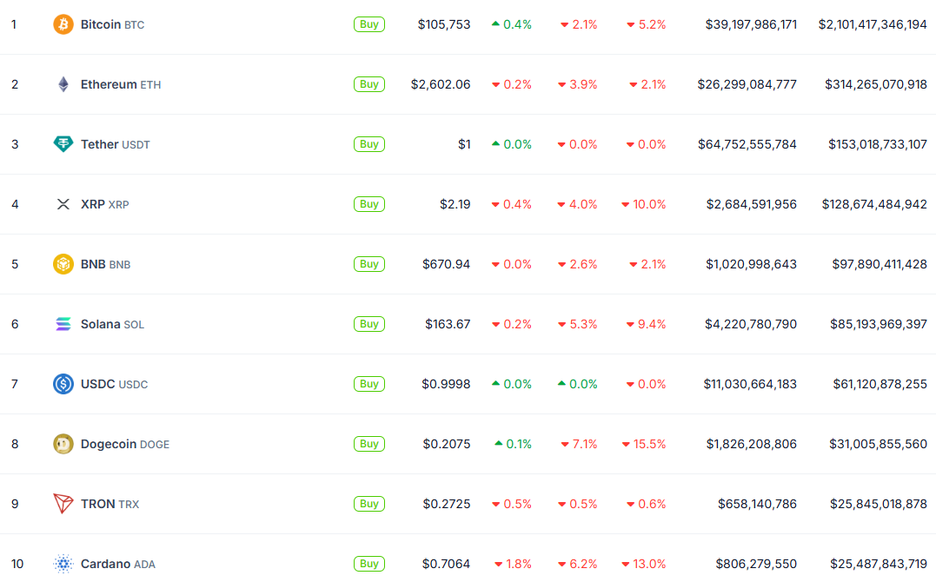Choose Buy next to Dogecoin
The height and width of the screenshot is (582, 936).
(368, 444)
